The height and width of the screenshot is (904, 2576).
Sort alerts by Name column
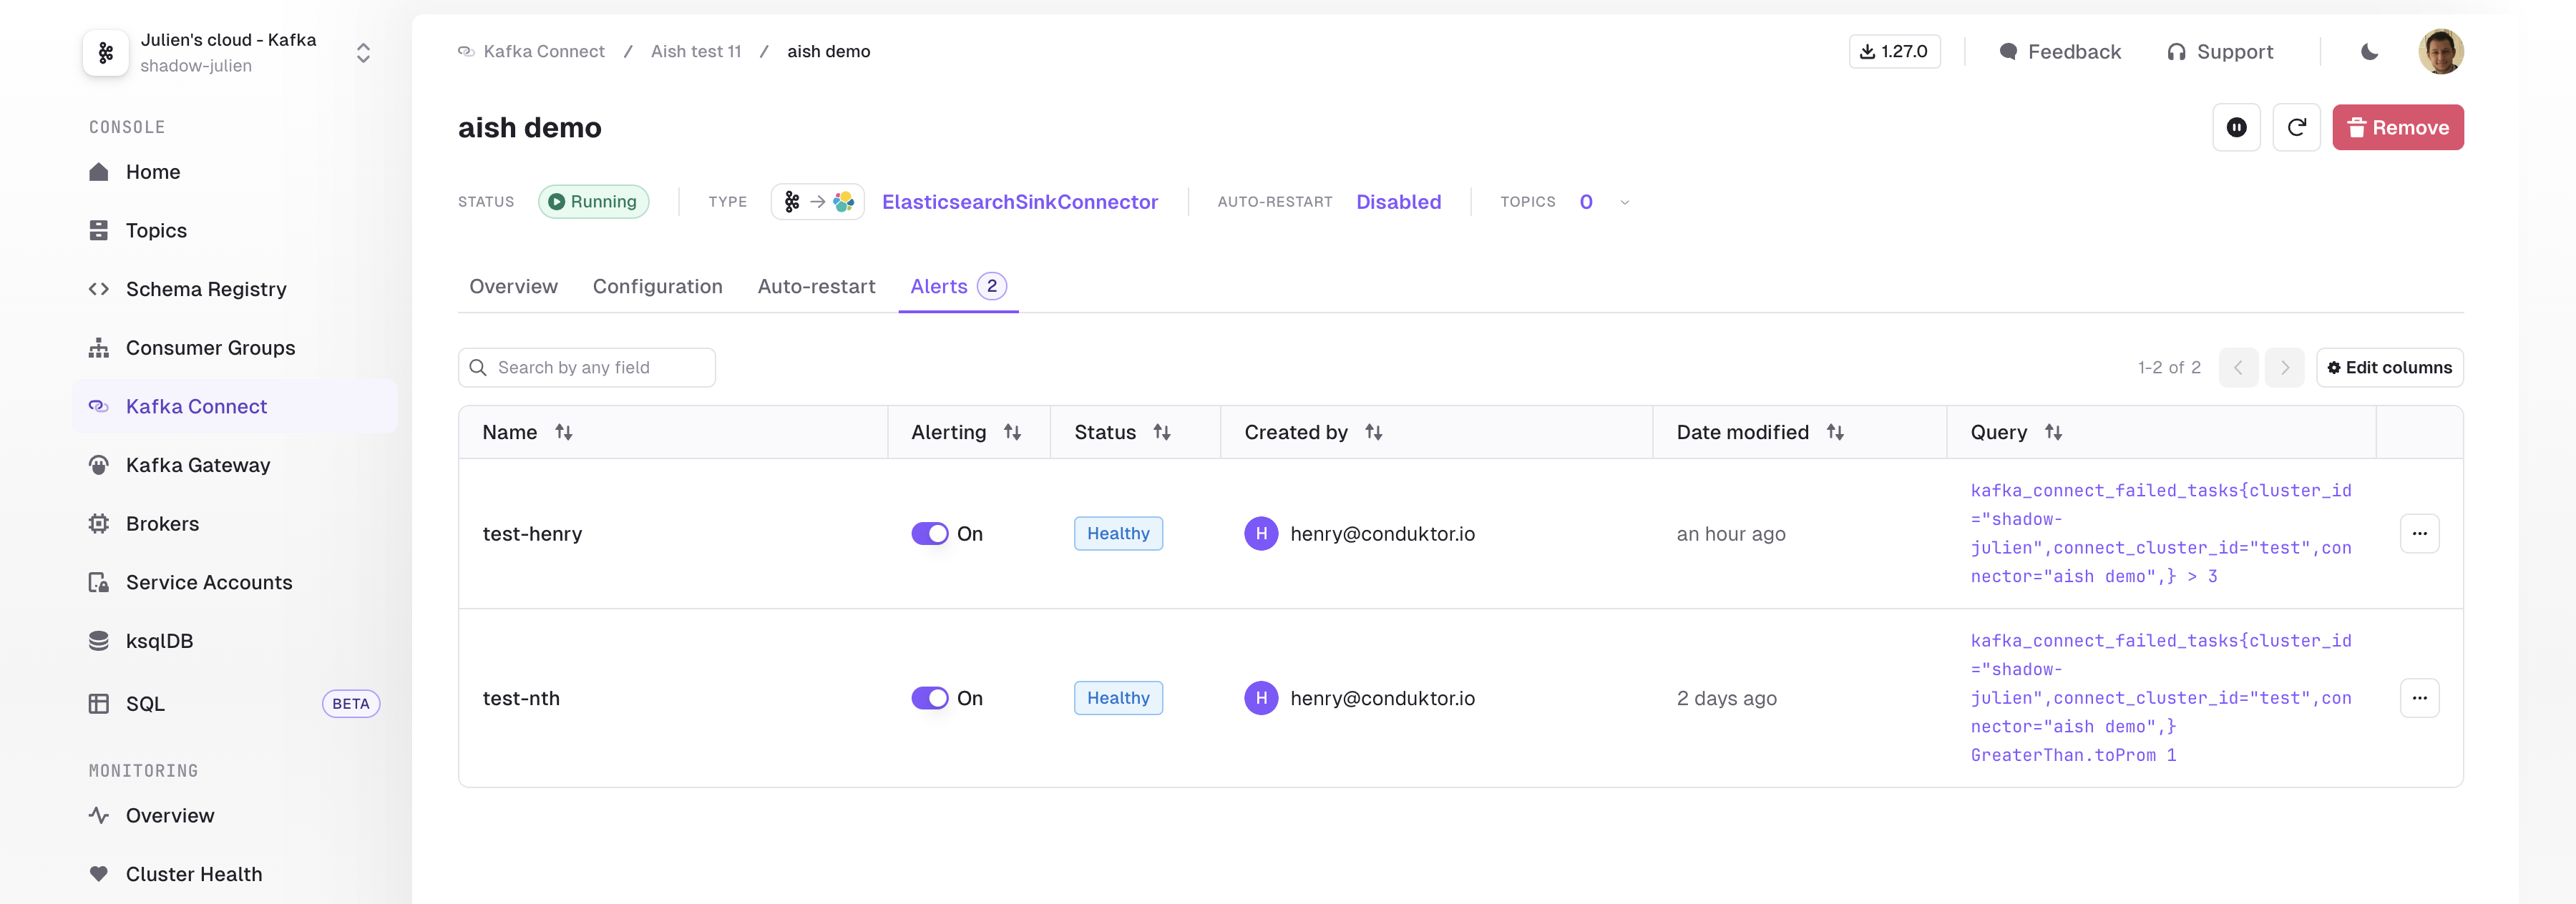click(563, 433)
